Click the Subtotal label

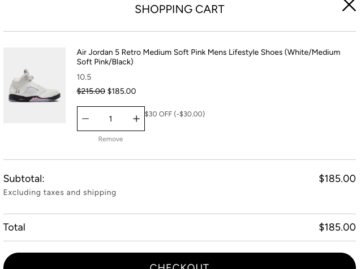pyautogui.click(x=24, y=179)
